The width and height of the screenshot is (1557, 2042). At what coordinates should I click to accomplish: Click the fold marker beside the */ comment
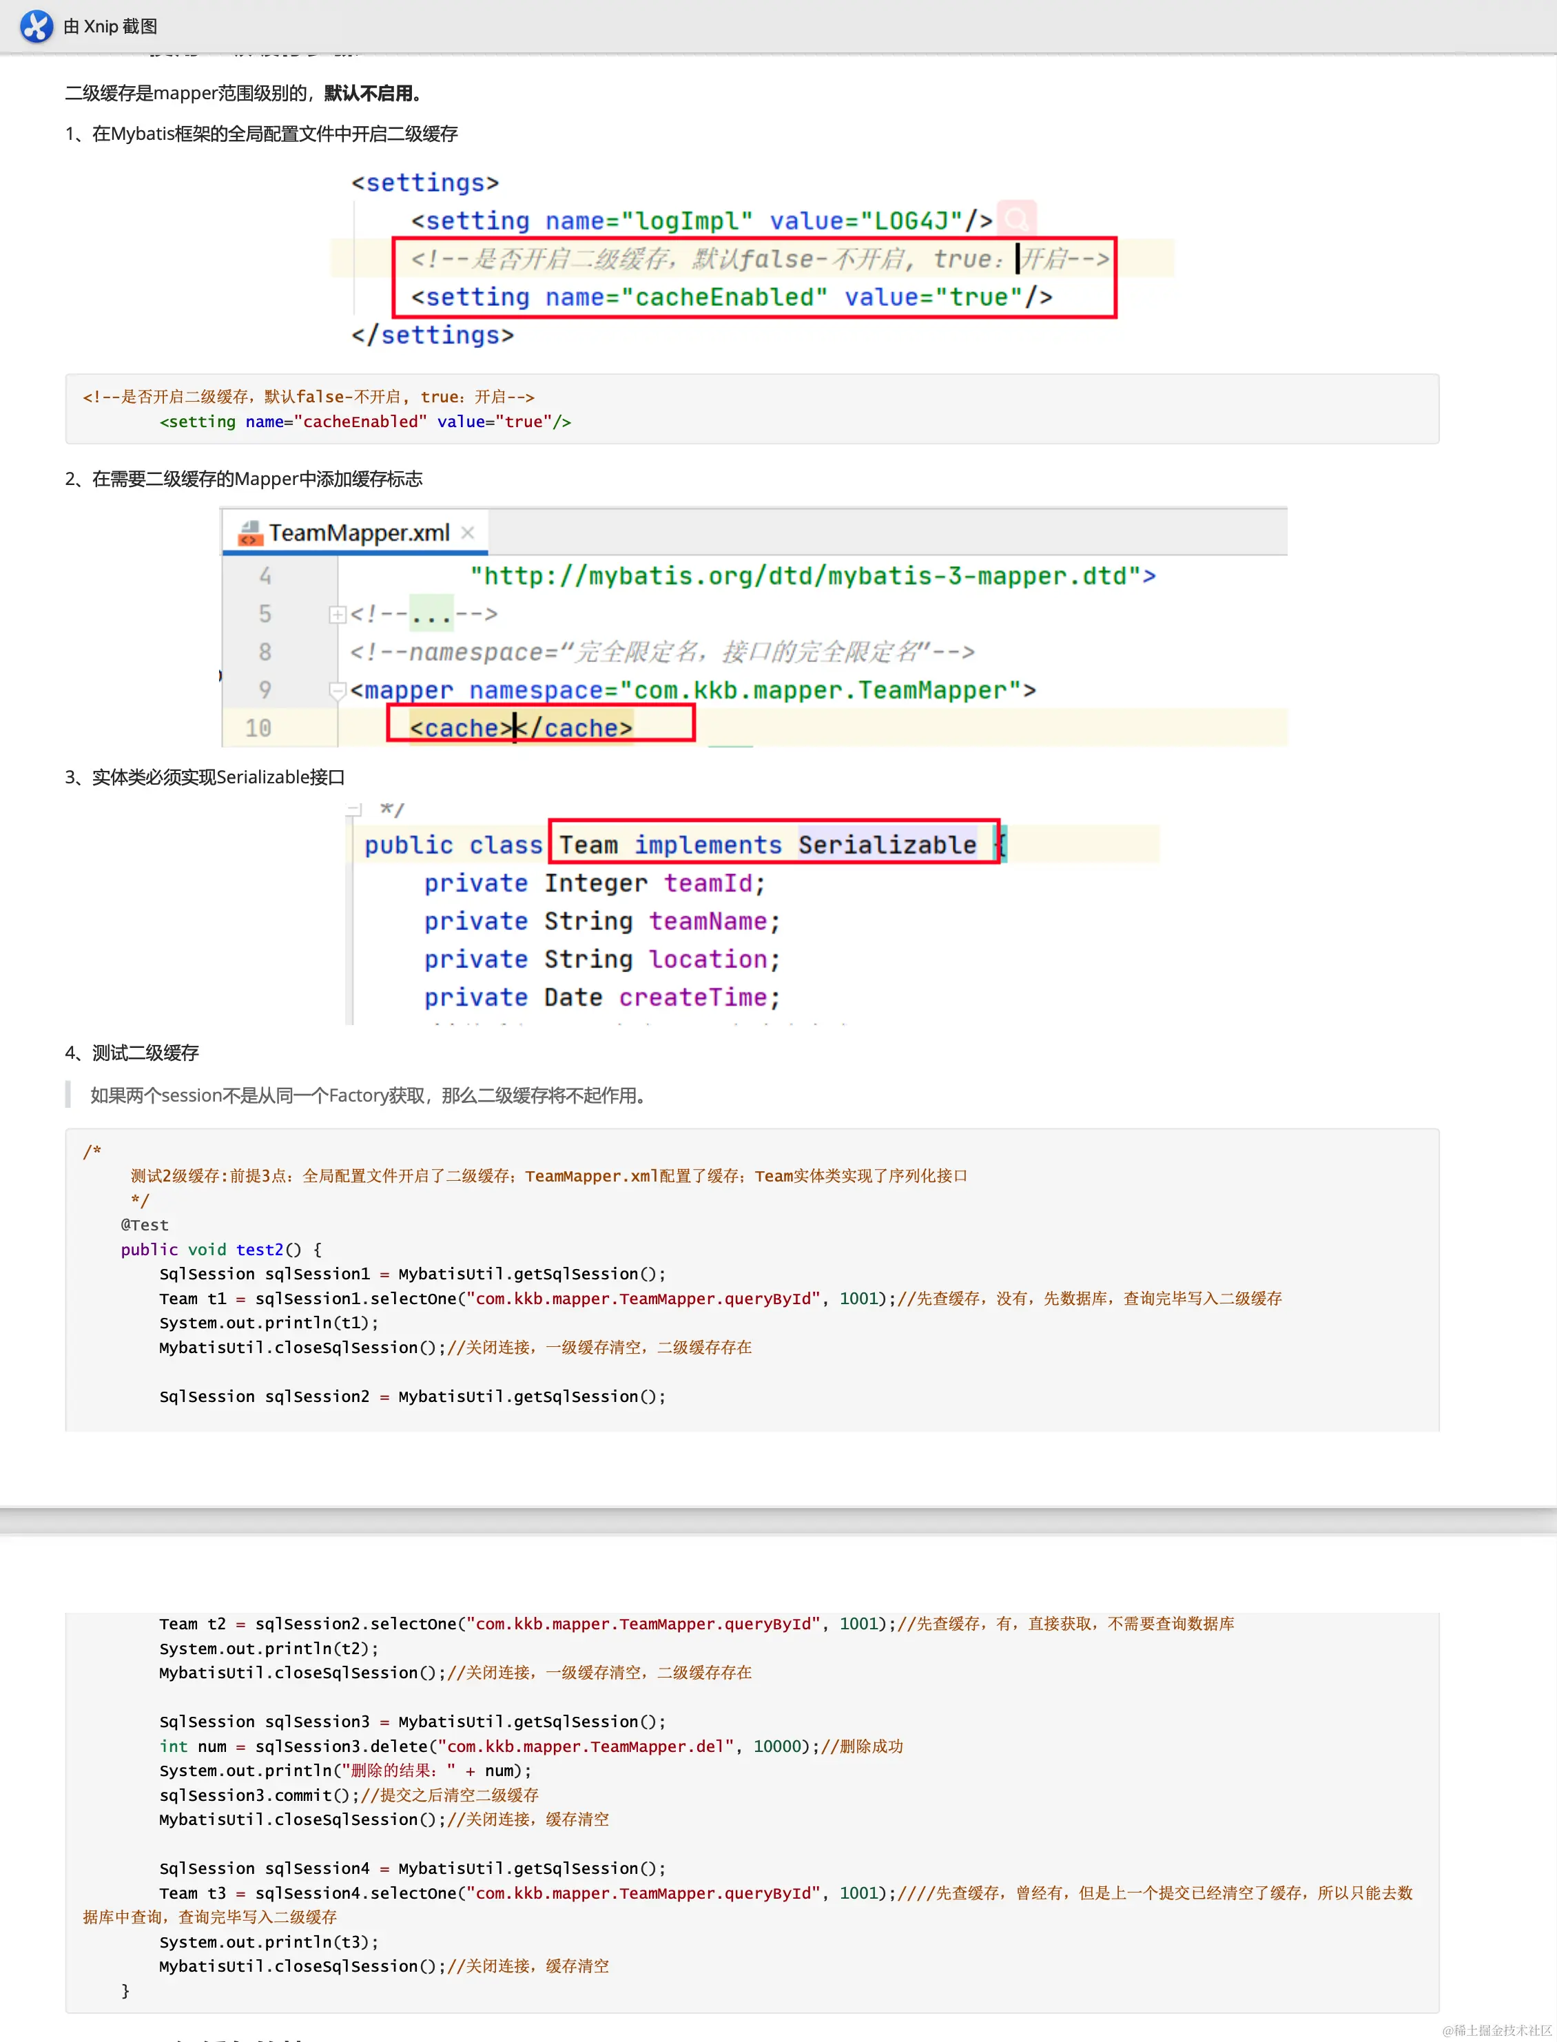(353, 809)
